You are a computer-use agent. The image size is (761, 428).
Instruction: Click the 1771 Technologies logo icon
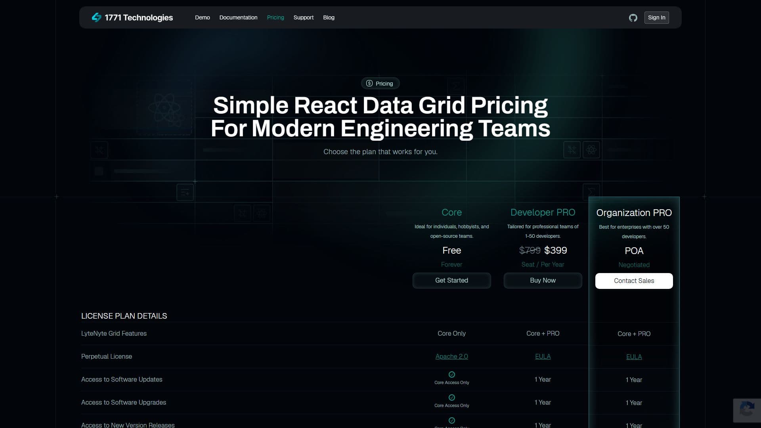(96, 17)
